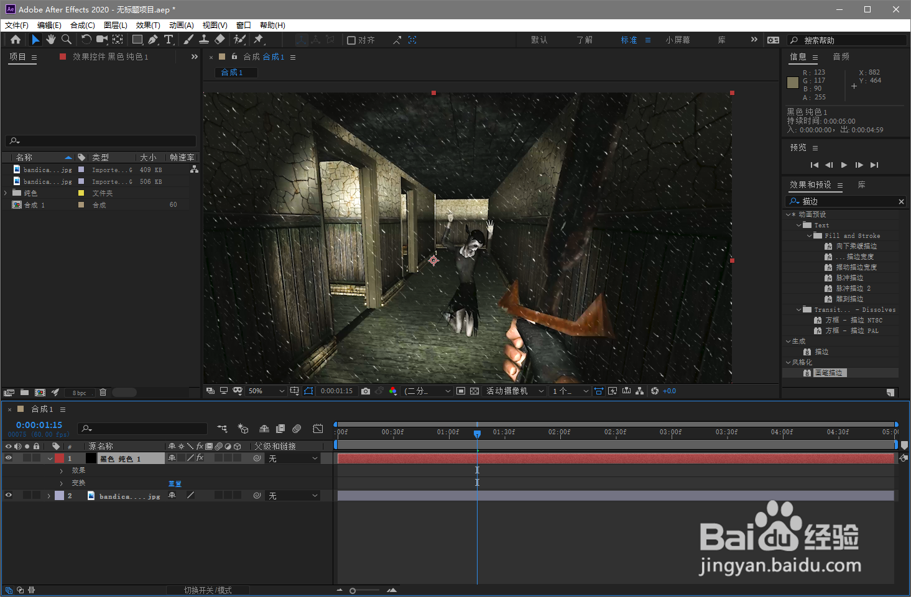Toggle Draft 3D icon in timeline
The height and width of the screenshot is (597, 911).
(x=243, y=429)
